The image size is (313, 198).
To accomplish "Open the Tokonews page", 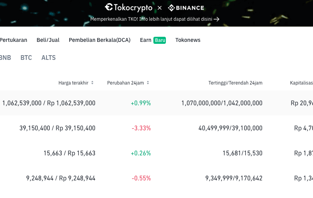I will (188, 40).
